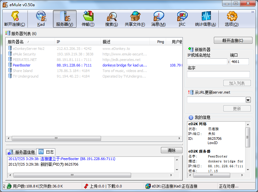This screenshot has height=192, width=258.
Task: Click log line 新的客户ID为 8625706
Action: [x=43, y=164]
